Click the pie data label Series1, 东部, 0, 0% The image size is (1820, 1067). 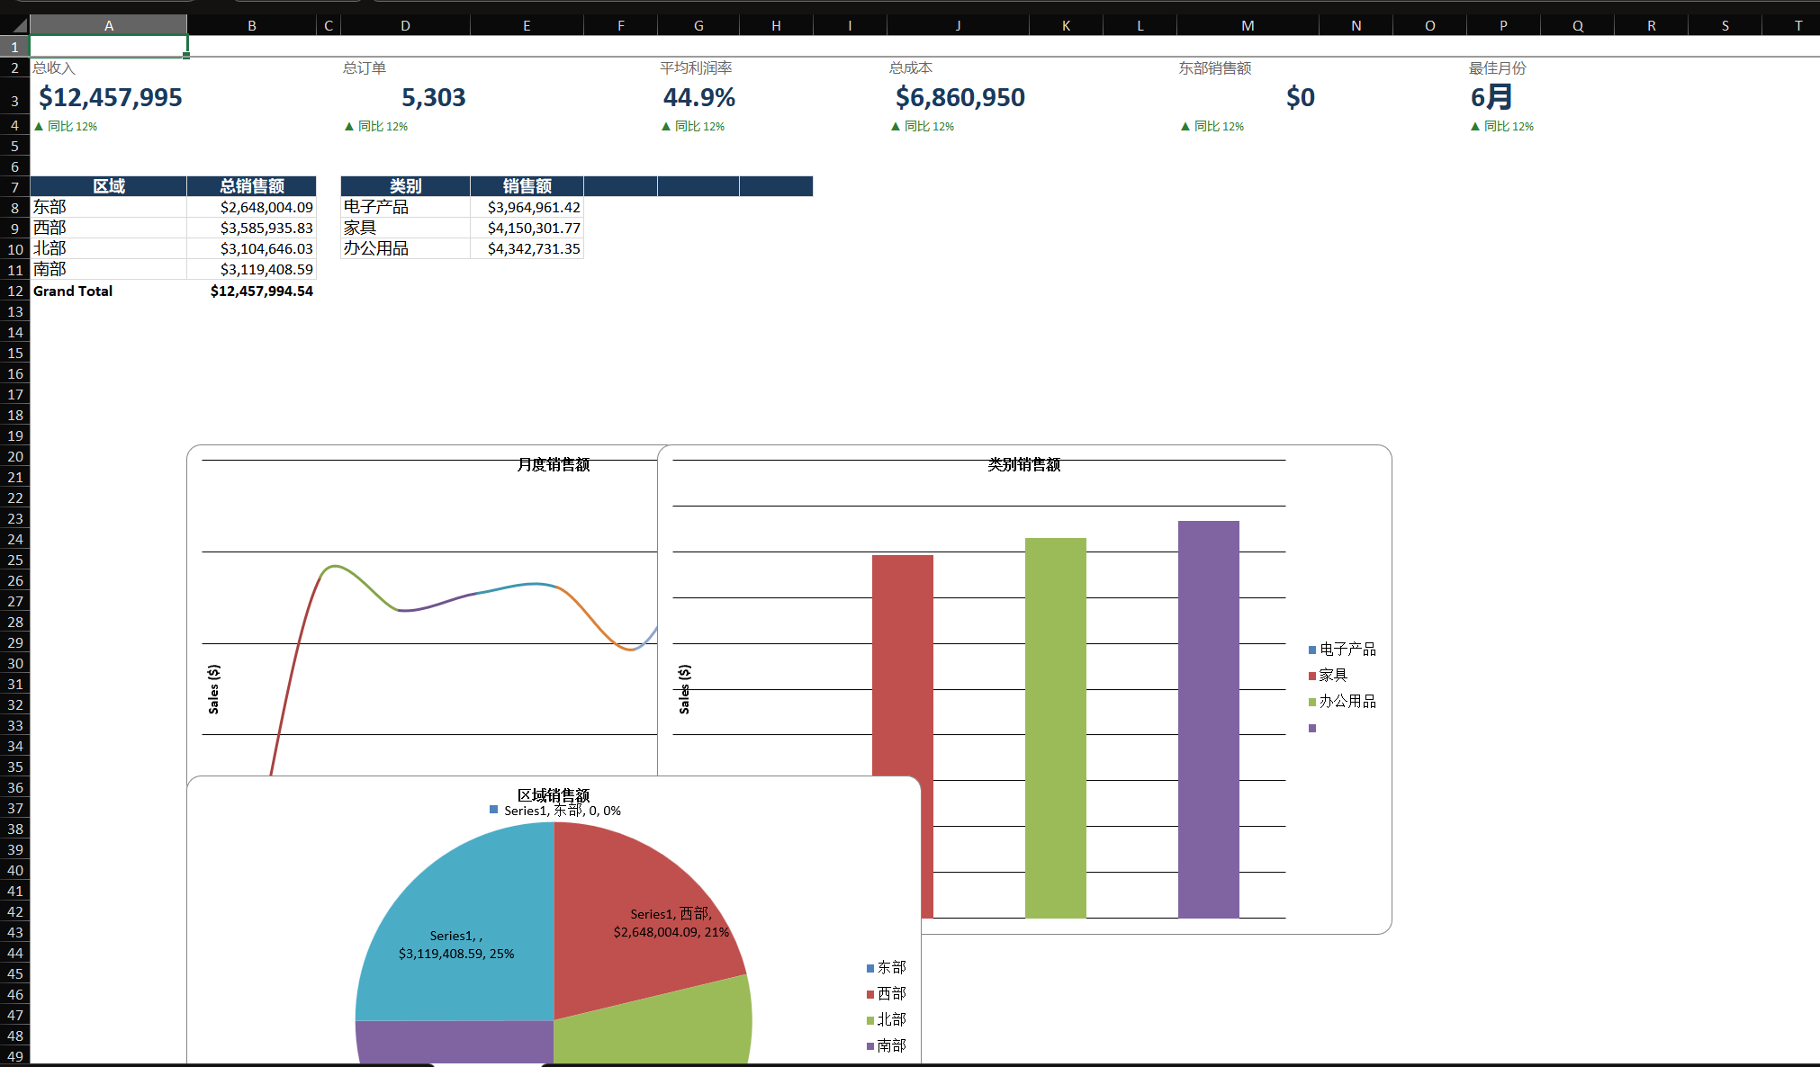click(x=555, y=811)
